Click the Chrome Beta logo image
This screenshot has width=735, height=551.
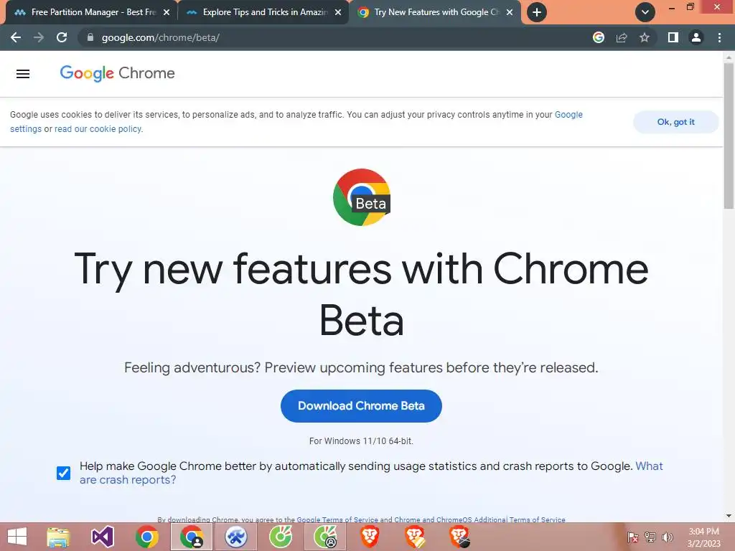362,197
